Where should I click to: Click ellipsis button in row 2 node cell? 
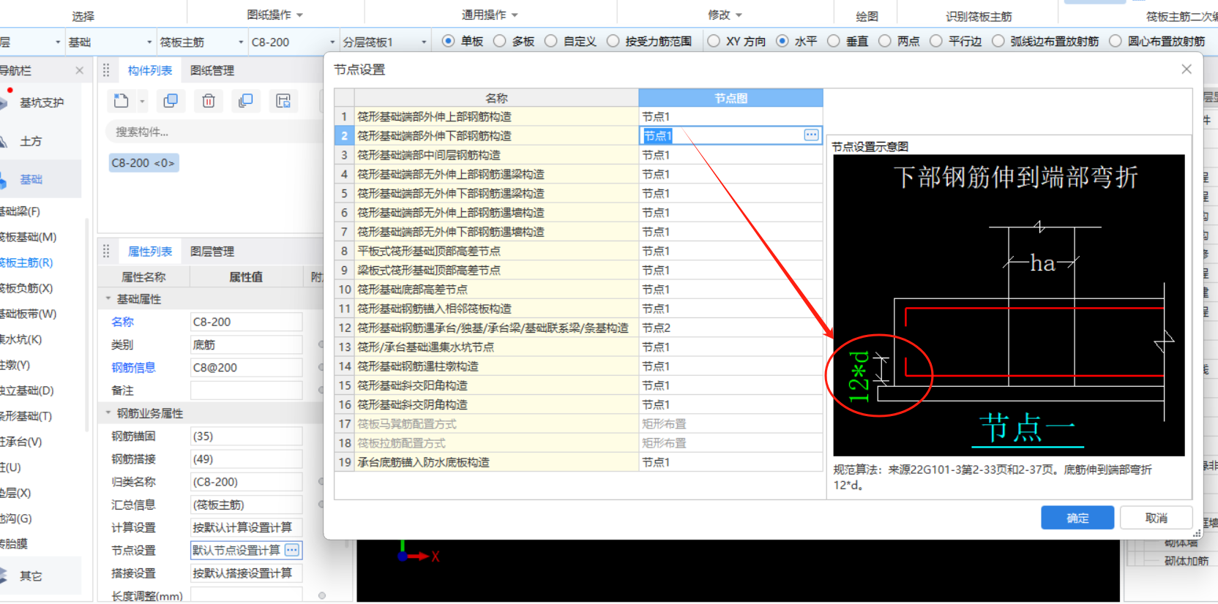[811, 135]
